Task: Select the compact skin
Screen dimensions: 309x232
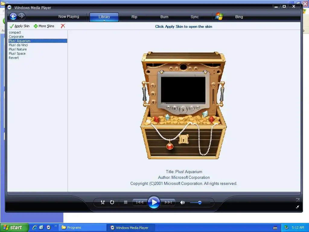Action: 15,32
